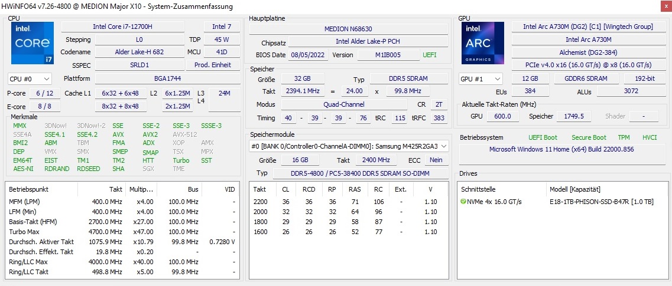Click the Windows 11 Home operating system field
Image resolution: width=672 pixels, height=286 pixels.
[x=561, y=149]
